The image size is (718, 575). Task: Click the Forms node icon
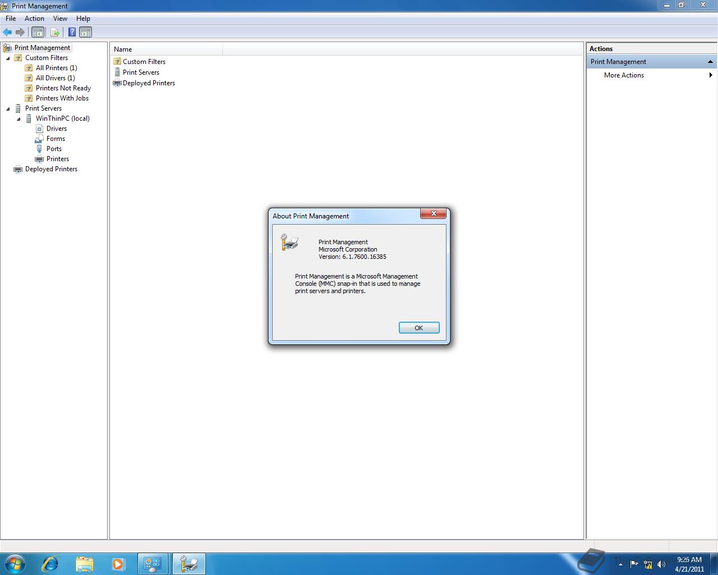(39, 139)
